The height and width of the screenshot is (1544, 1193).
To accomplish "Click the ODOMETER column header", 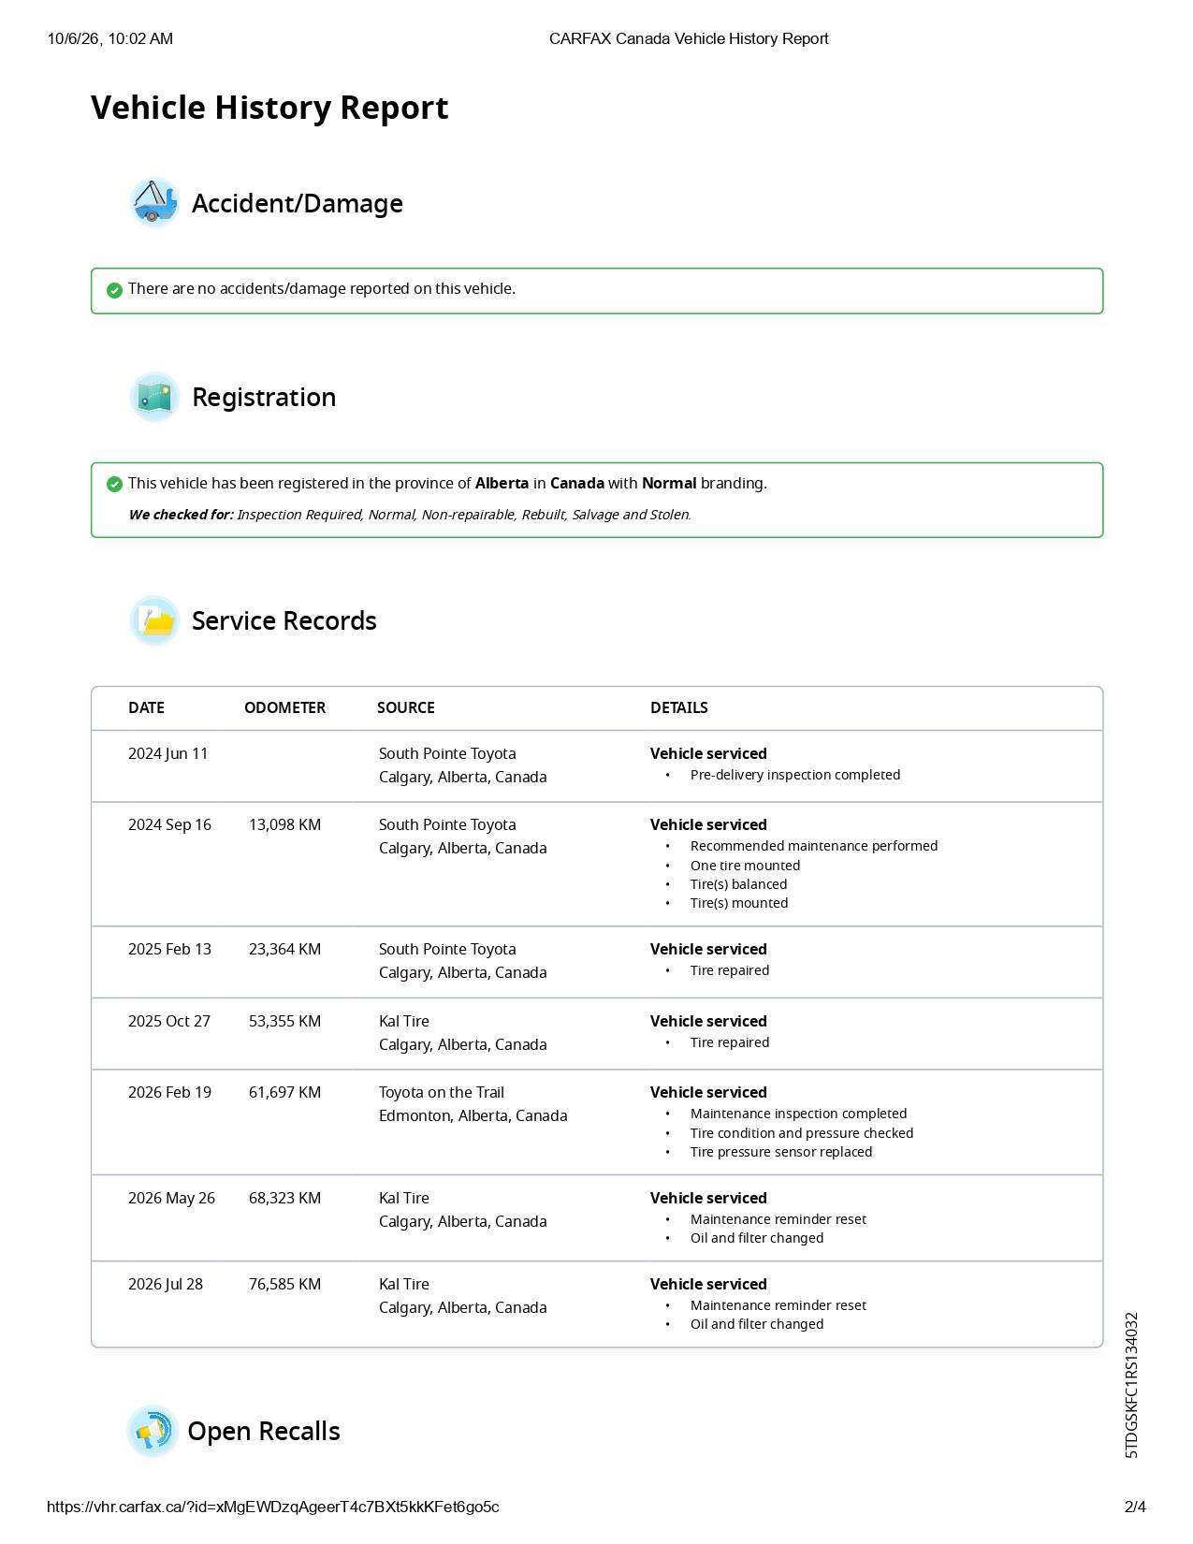I will [285, 707].
